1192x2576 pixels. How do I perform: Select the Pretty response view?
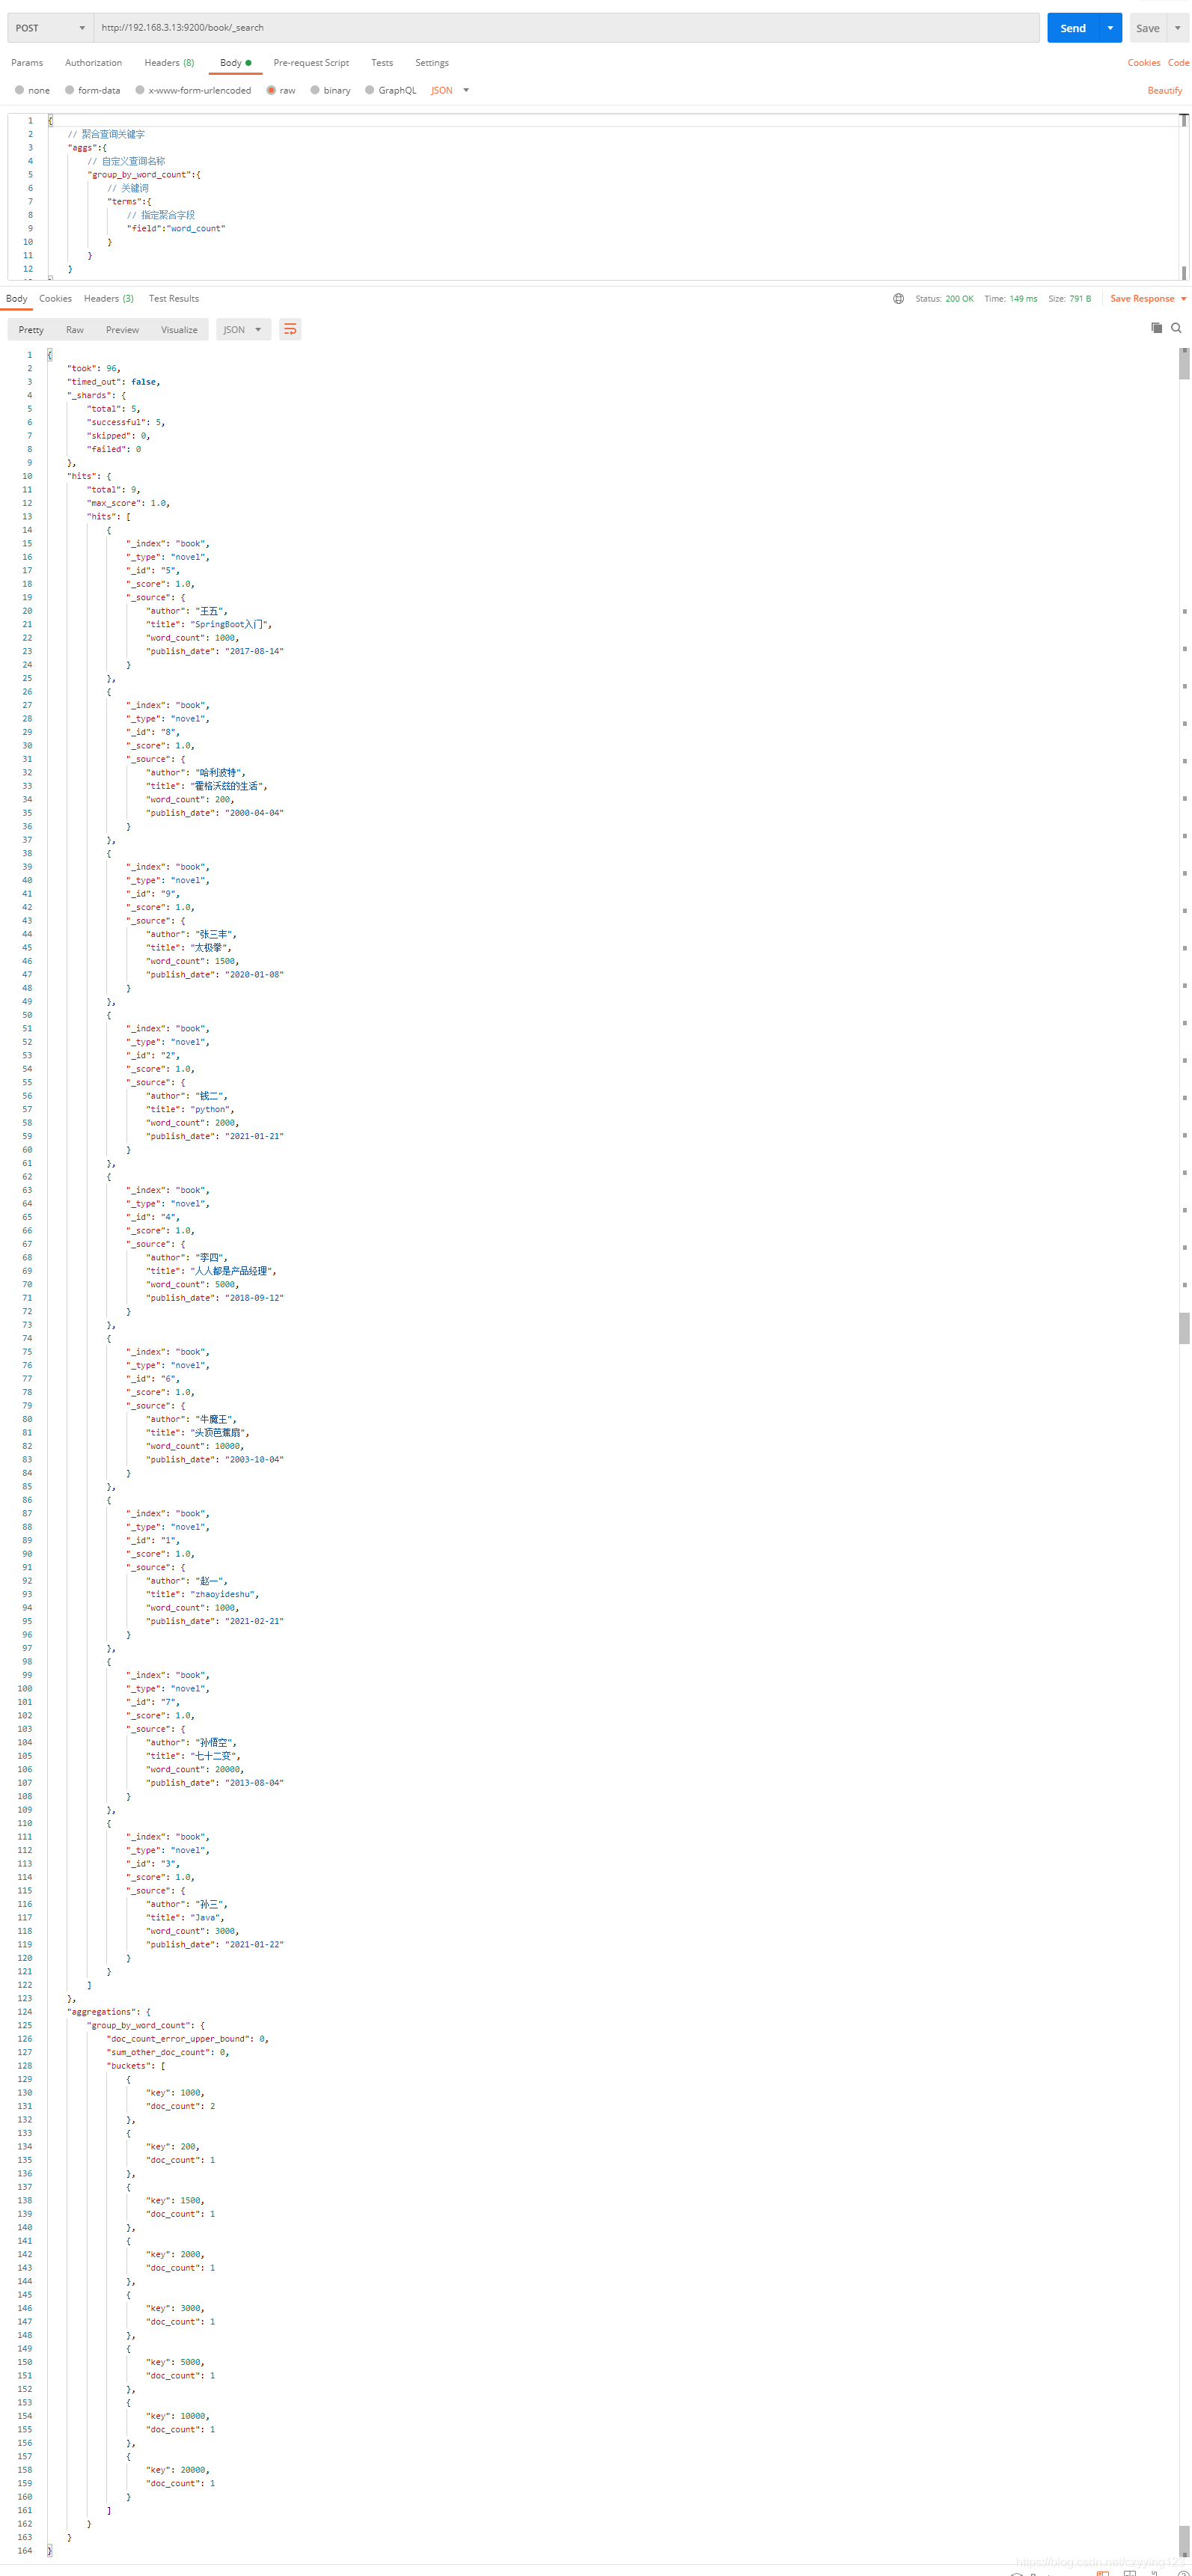click(x=31, y=329)
